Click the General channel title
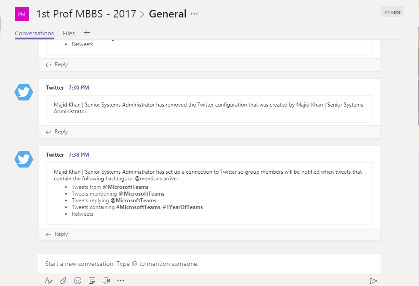The image size is (419, 286). coord(167,14)
